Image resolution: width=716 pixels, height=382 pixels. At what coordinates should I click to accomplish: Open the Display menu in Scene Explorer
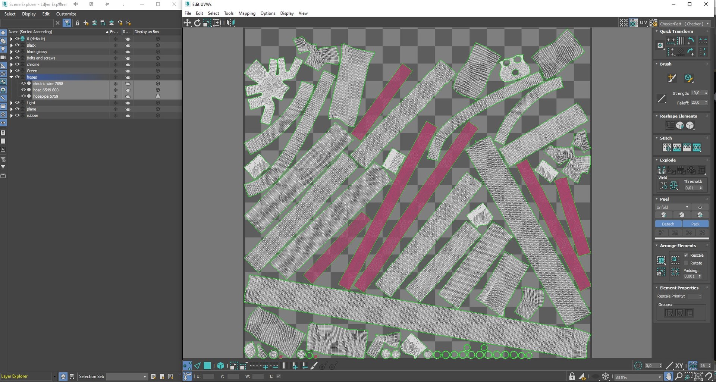click(x=29, y=14)
